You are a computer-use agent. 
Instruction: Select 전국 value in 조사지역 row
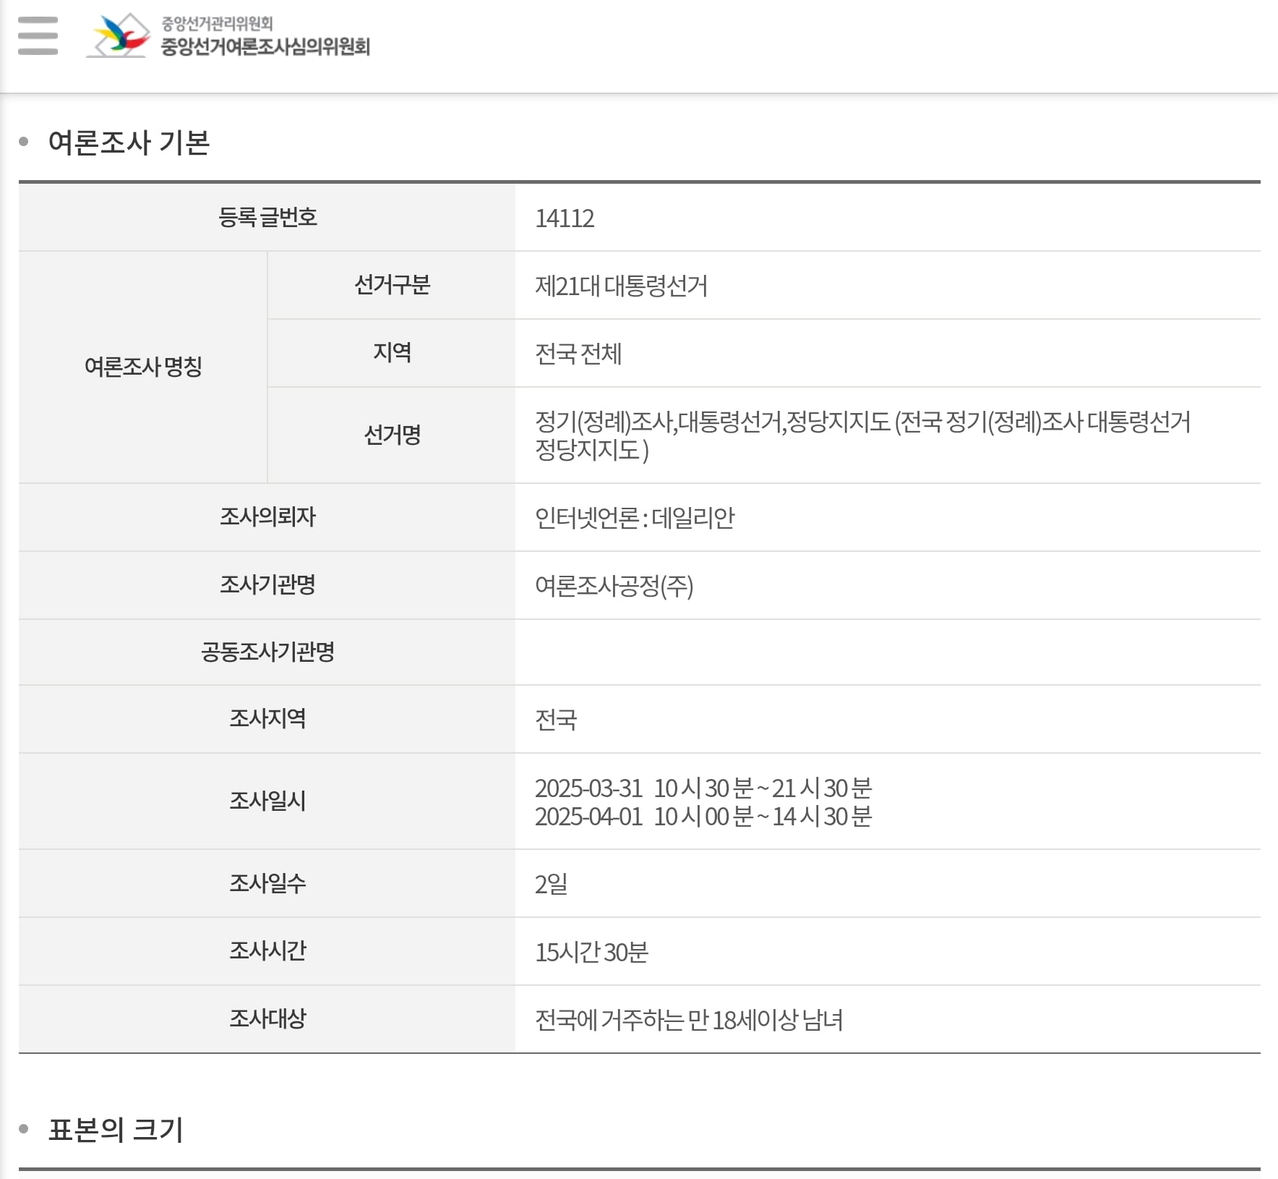(556, 720)
